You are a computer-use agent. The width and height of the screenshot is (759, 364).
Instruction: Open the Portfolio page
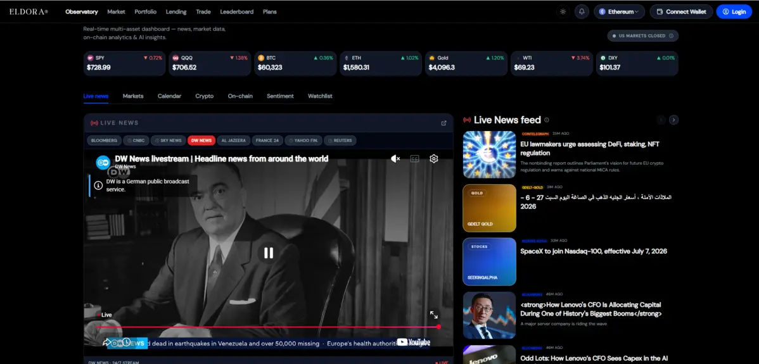click(x=145, y=11)
